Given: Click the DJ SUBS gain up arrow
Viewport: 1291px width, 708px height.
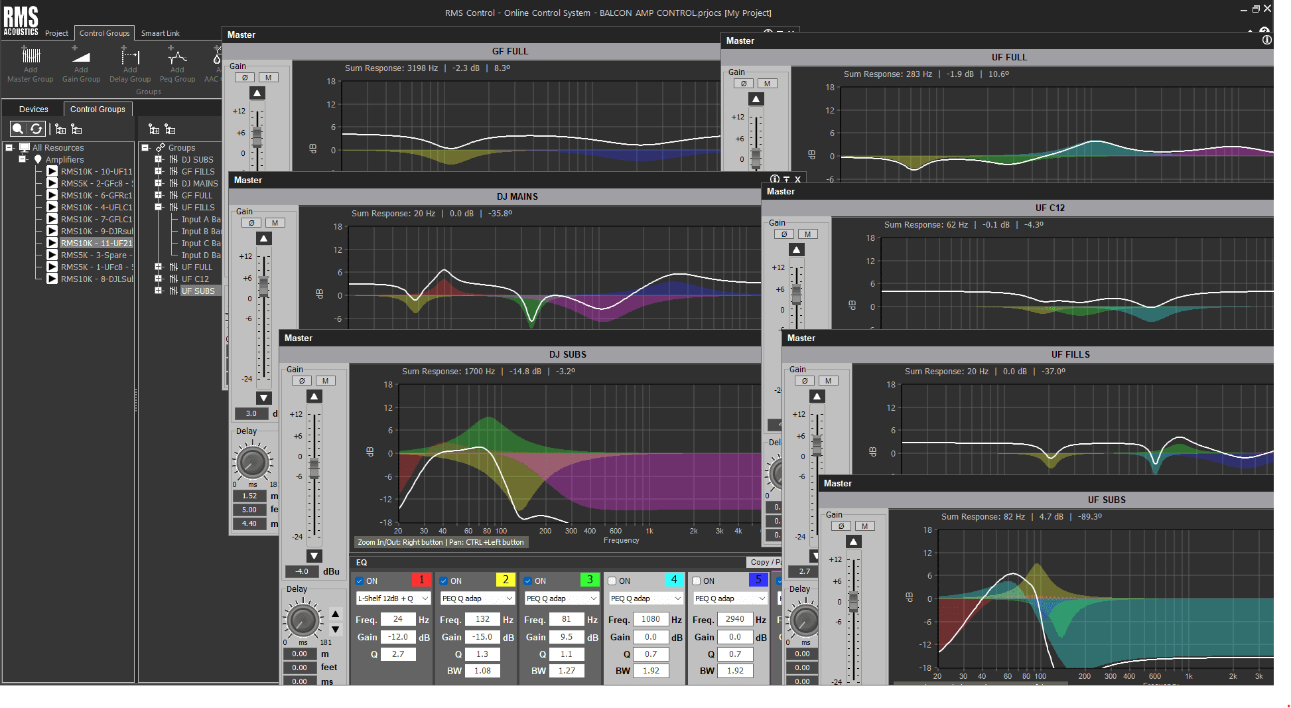Looking at the screenshot, I should (x=314, y=396).
